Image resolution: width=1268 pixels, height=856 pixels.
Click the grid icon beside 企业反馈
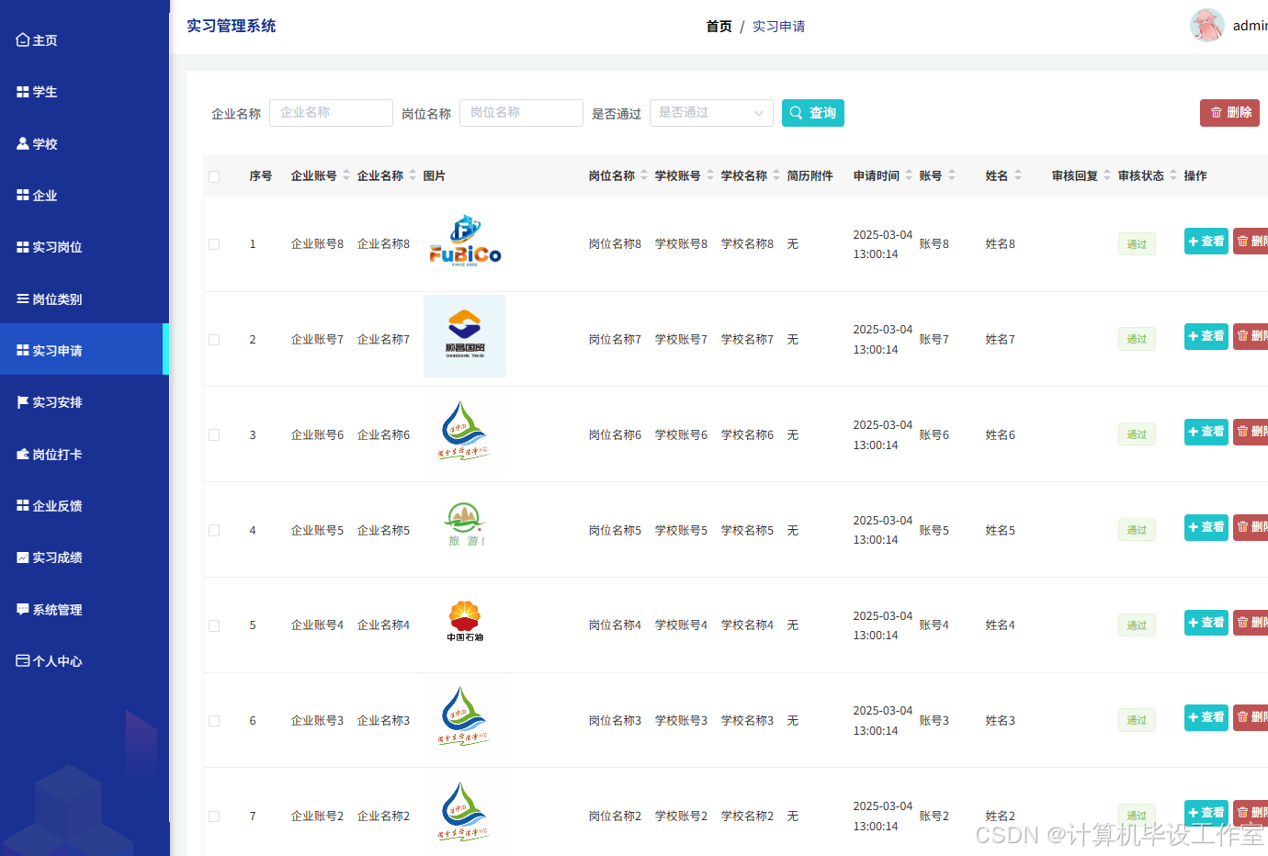point(23,506)
